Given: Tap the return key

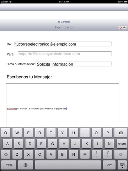Looking at the screenshot, I should click(122, 144).
